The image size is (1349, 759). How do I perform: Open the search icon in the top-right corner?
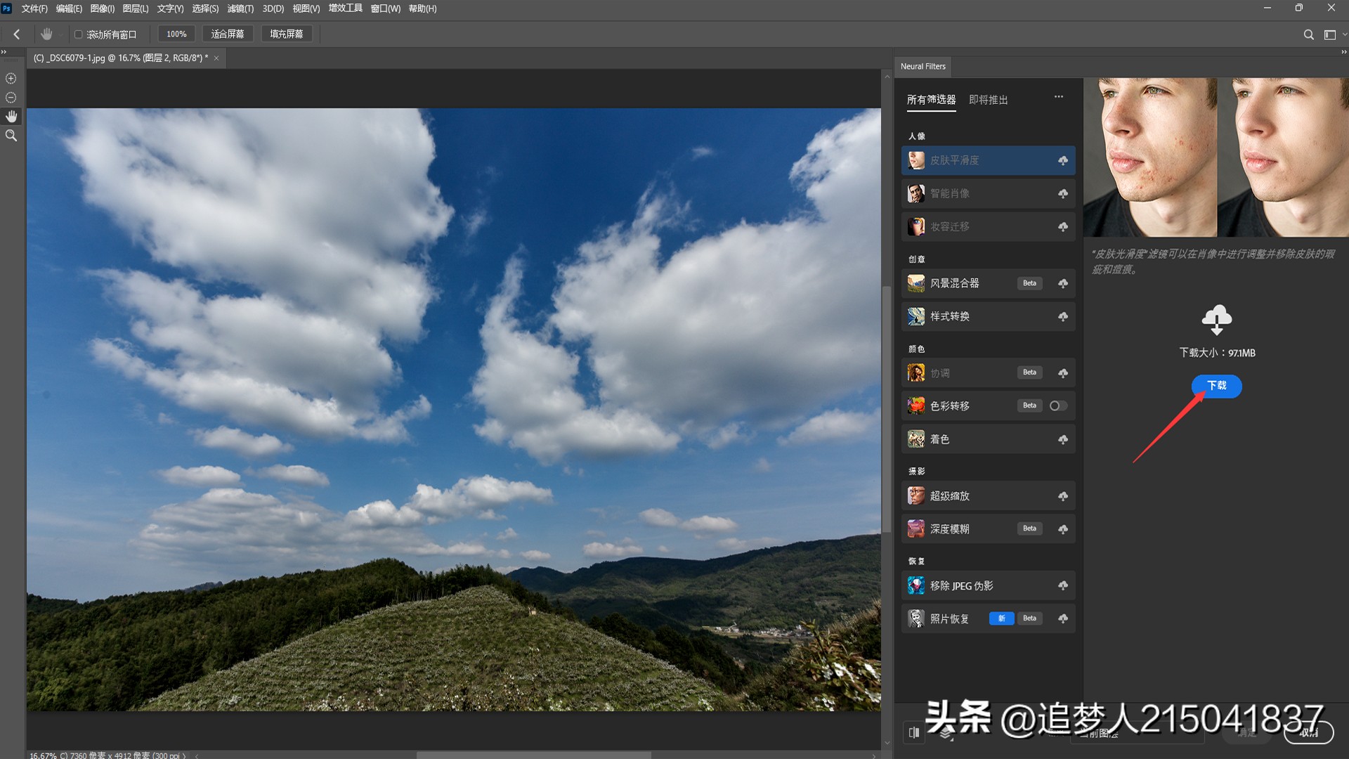click(1309, 34)
